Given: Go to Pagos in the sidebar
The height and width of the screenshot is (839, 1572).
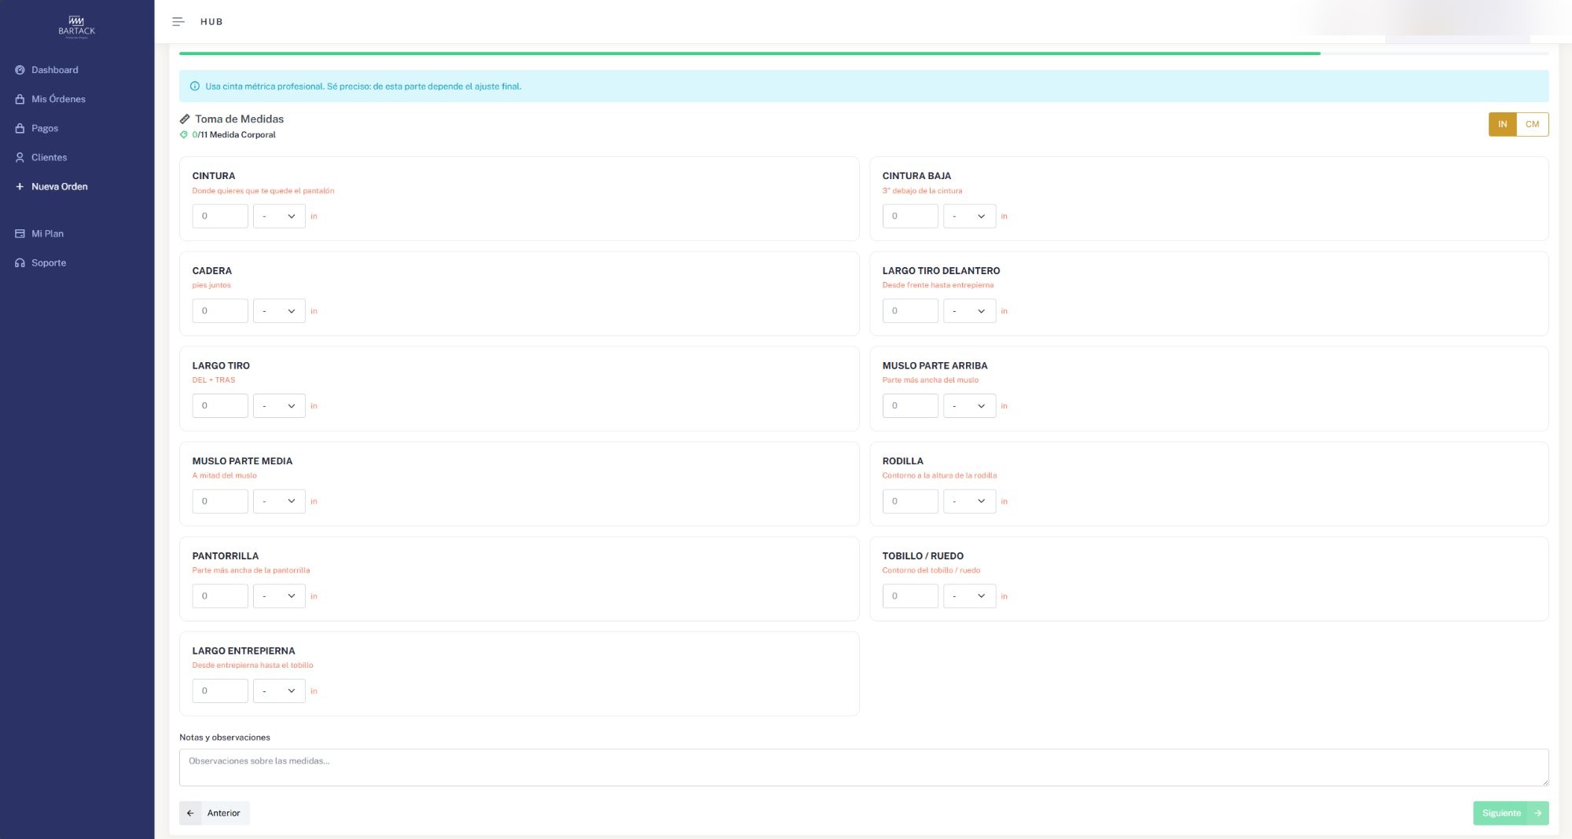Looking at the screenshot, I should click(45, 128).
